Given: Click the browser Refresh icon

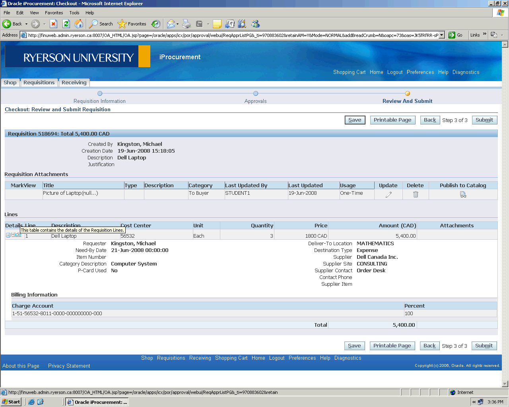Looking at the screenshot, I should pyautogui.click(x=66, y=24).
